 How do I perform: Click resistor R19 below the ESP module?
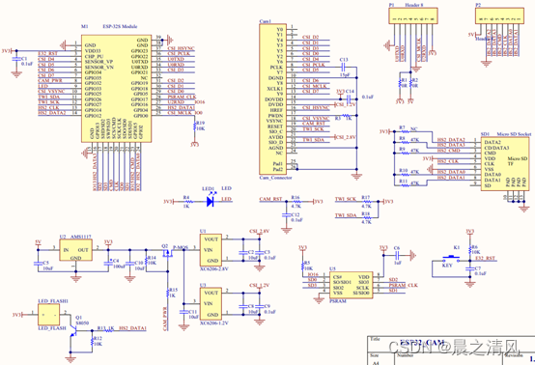pyautogui.click(x=194, y=126)
